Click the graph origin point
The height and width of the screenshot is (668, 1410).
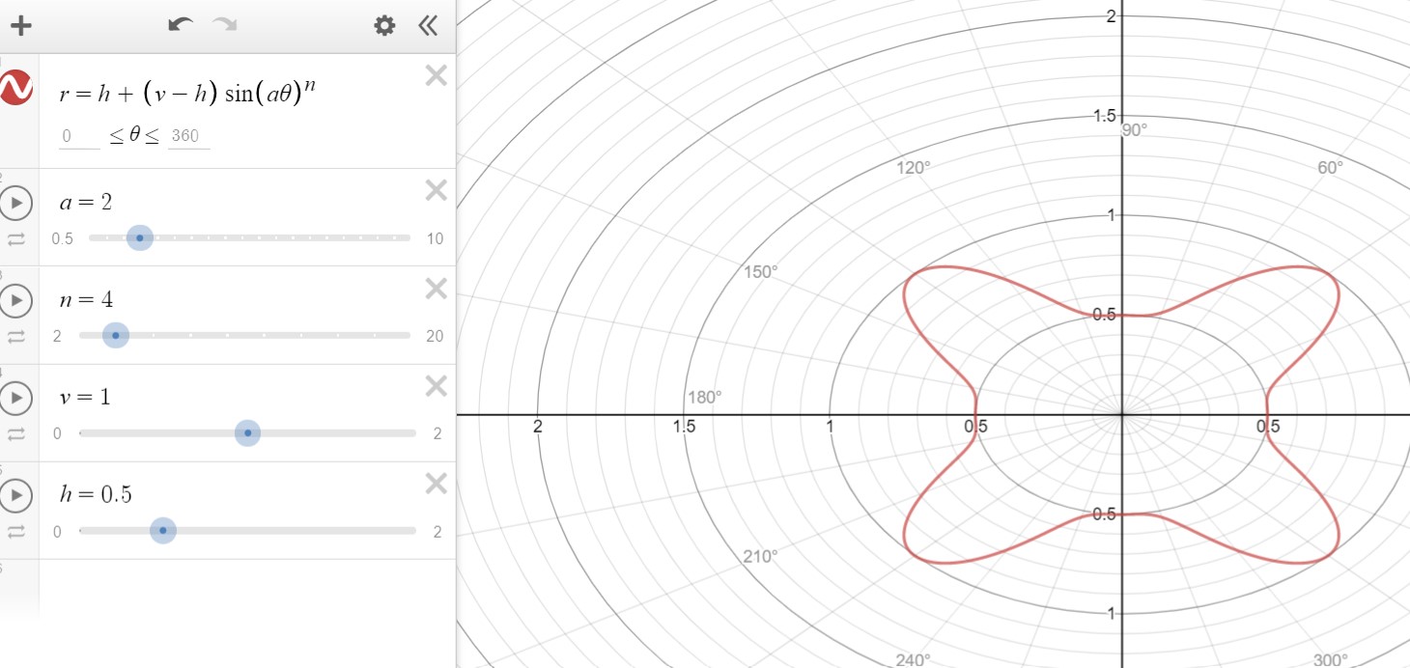pyautogui.click(x=1121, y=414)
